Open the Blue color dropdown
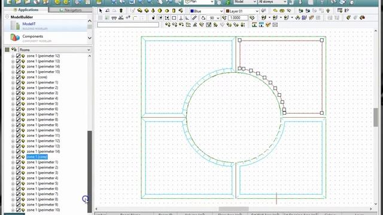Image resolution: width=383 pixels, height=215 pixels. (221, 11)
